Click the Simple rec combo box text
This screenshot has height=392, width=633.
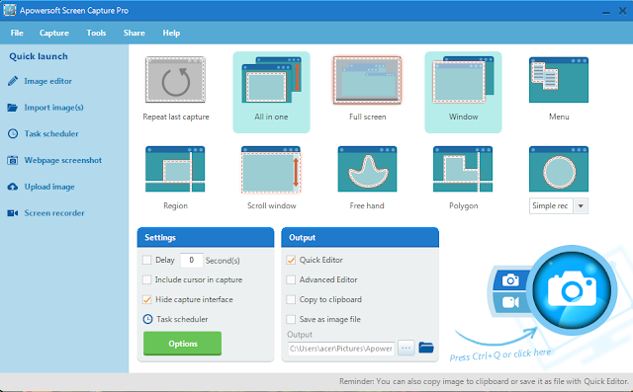[x=551, y=205]
